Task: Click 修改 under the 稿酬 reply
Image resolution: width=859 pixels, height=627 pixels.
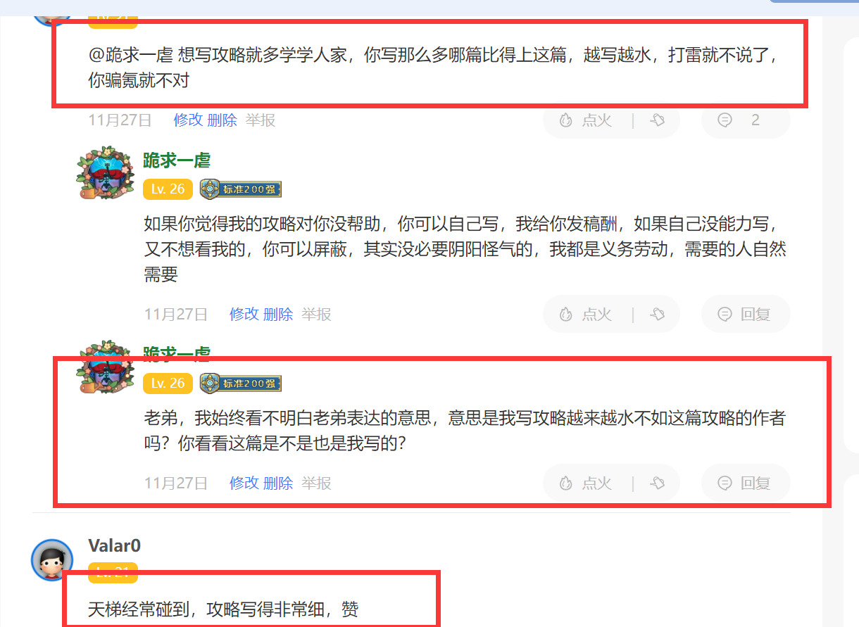Action: coord(244,315)
